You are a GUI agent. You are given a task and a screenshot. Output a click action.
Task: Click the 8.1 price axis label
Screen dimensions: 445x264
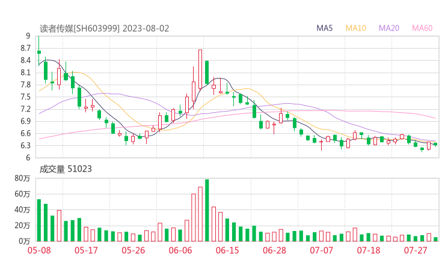(x=25, y=73)
